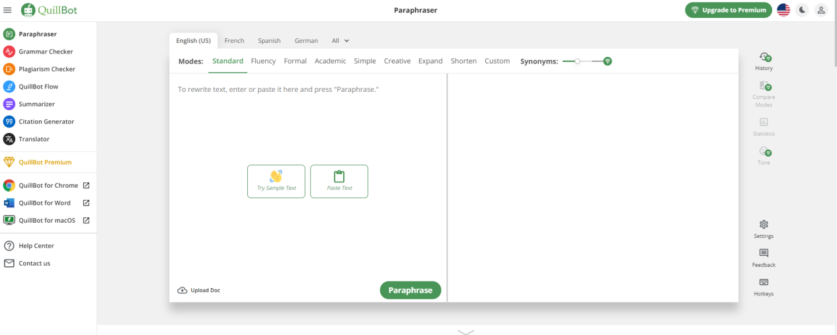Click Upgrade to Premium
The height and width of the screenshot is (335, 837).
pos(729,10)
